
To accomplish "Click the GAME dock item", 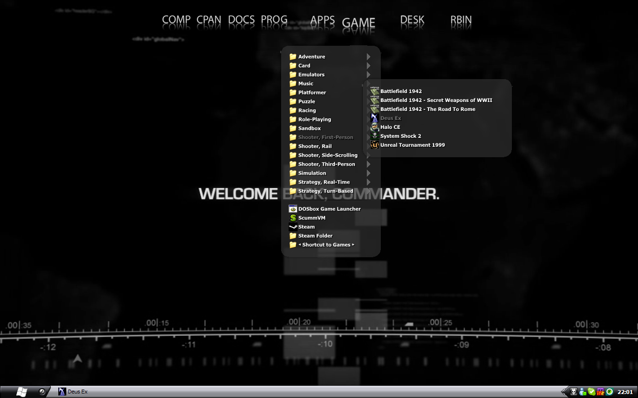I will 358,23.
